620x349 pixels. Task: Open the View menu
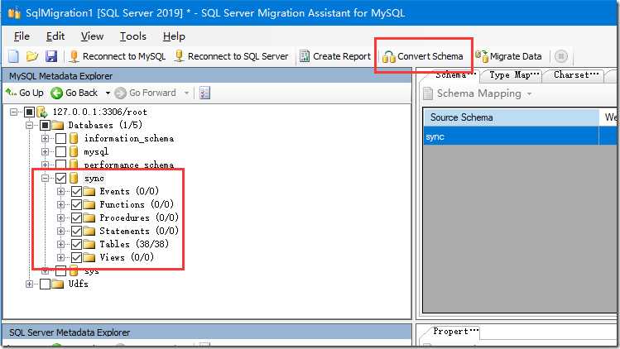pyautogui.click(x=92, y=36)
